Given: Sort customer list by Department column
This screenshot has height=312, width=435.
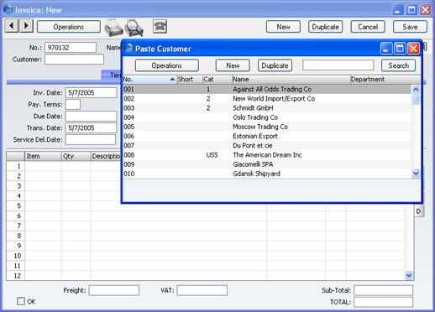Looking at the screenshot, I should click(385, 80).
